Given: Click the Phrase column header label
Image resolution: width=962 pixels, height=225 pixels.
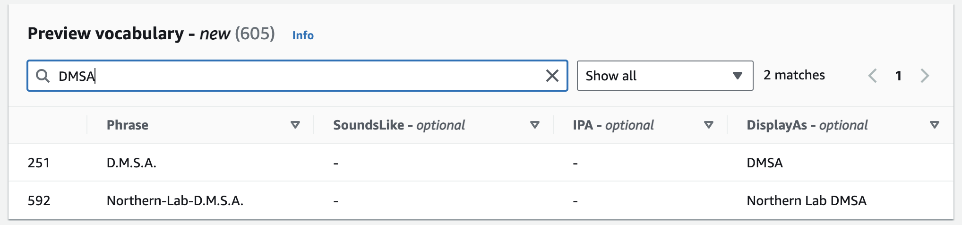Looking at the screenshot, I should coord(128,125).
